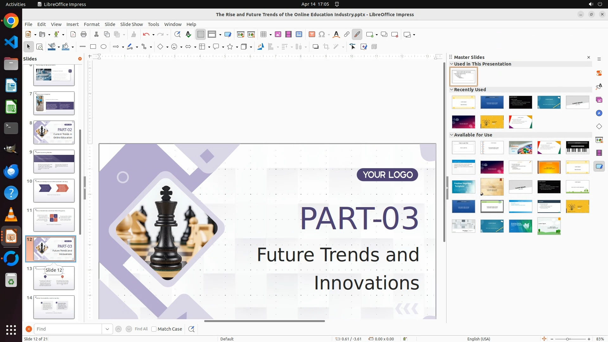Click the Print icon in toolbar
The width and height of the screenshot is (608, 342).
(x=84, y=35)
